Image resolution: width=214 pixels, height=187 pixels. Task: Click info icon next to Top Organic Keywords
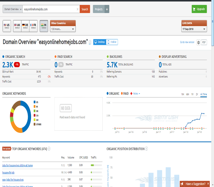(x=49, y=149)
